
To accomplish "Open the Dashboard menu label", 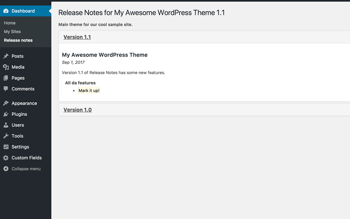I will (x=23, y=11).
